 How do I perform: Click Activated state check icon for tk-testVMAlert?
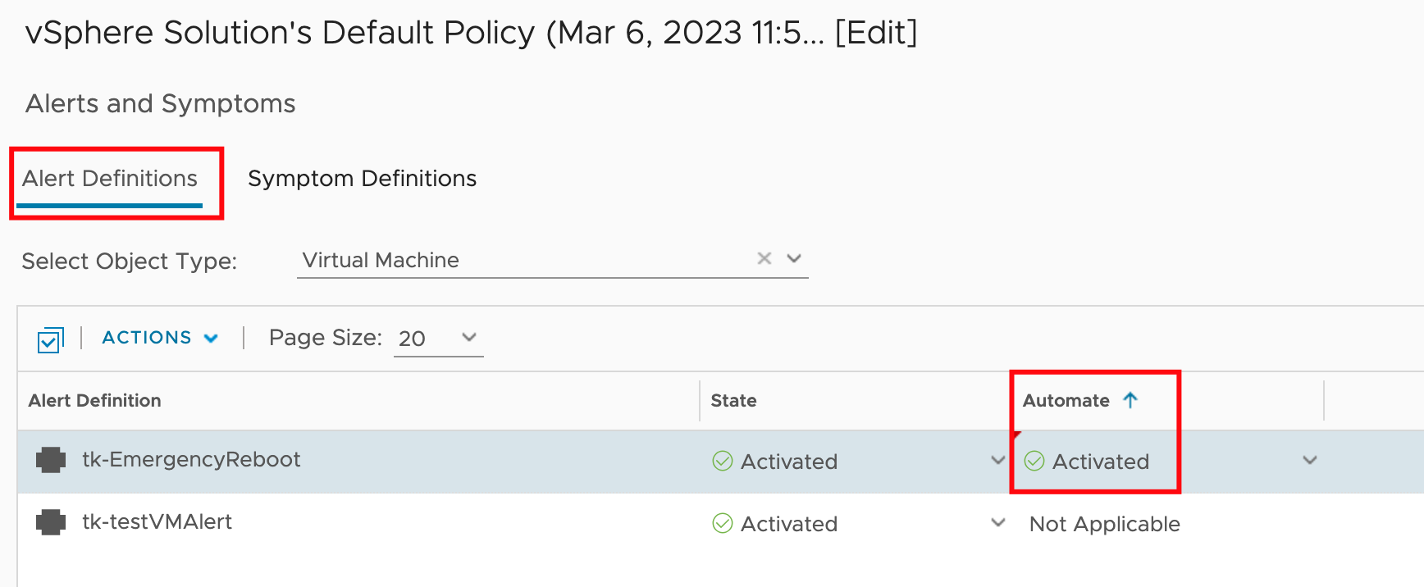click(723, 523)
